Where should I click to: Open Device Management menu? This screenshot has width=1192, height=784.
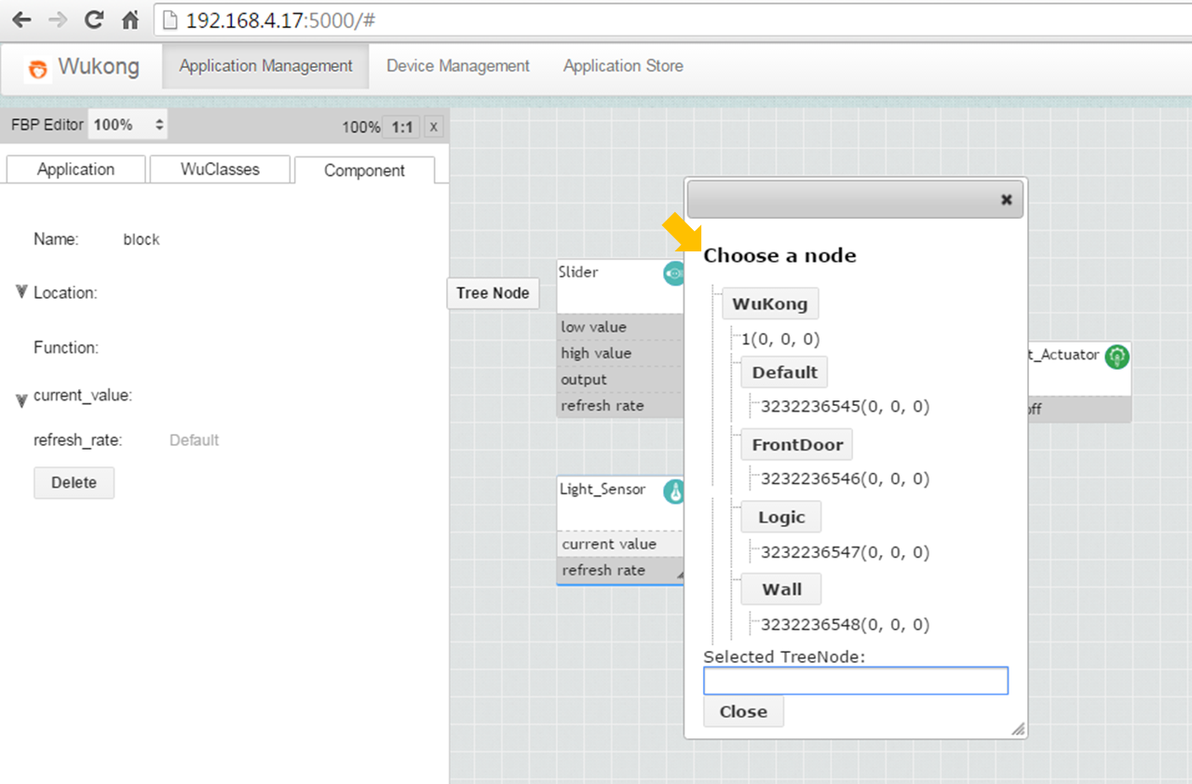coord(458,66)
